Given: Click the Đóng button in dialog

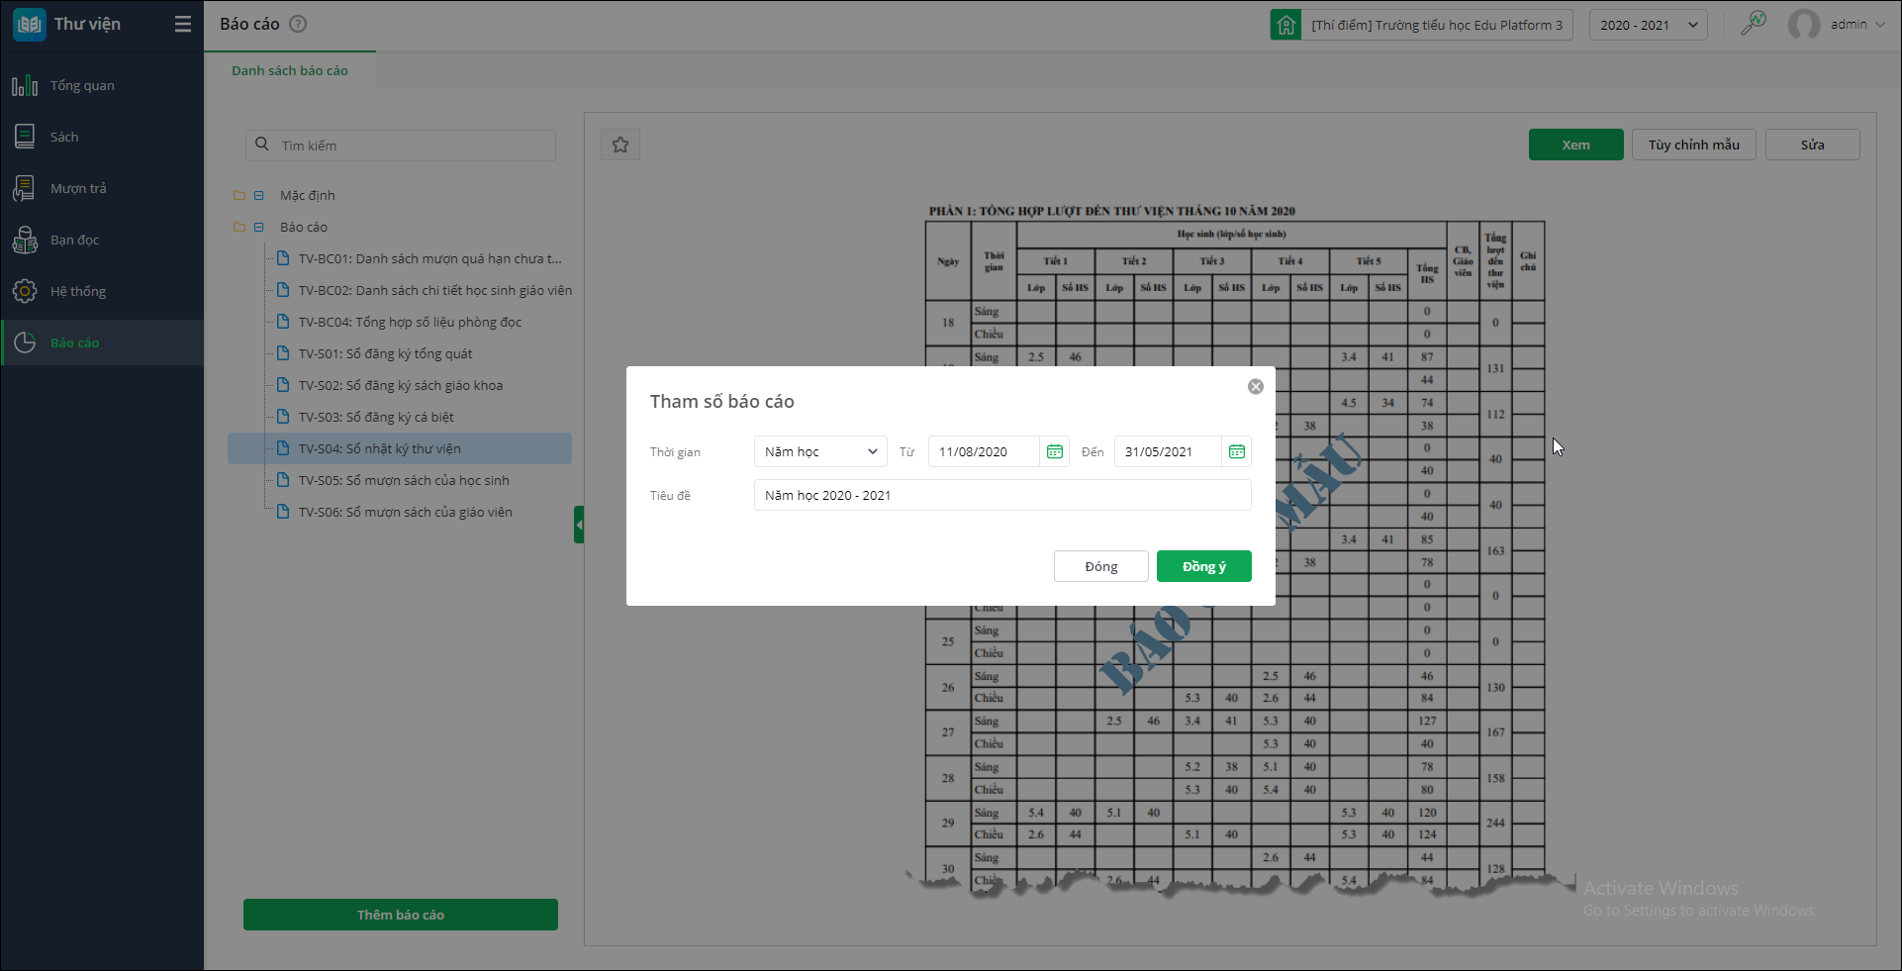Looking at the screenshot, I should [x=1101, y=566].
